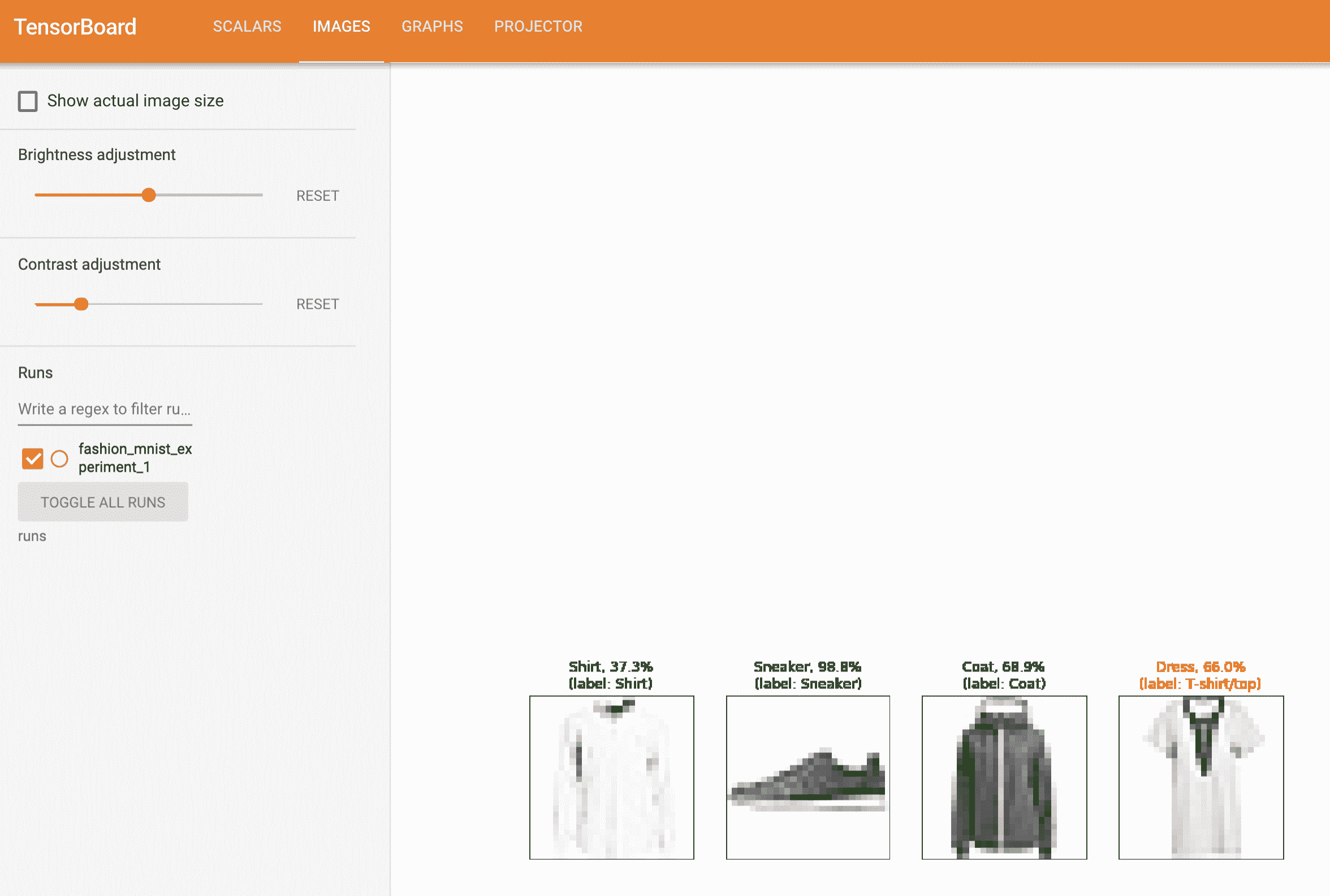Click the brightness adjustment slider handle
This screenshot has height=896, width=1330.
pyautogui.click(x=149, y=195)
